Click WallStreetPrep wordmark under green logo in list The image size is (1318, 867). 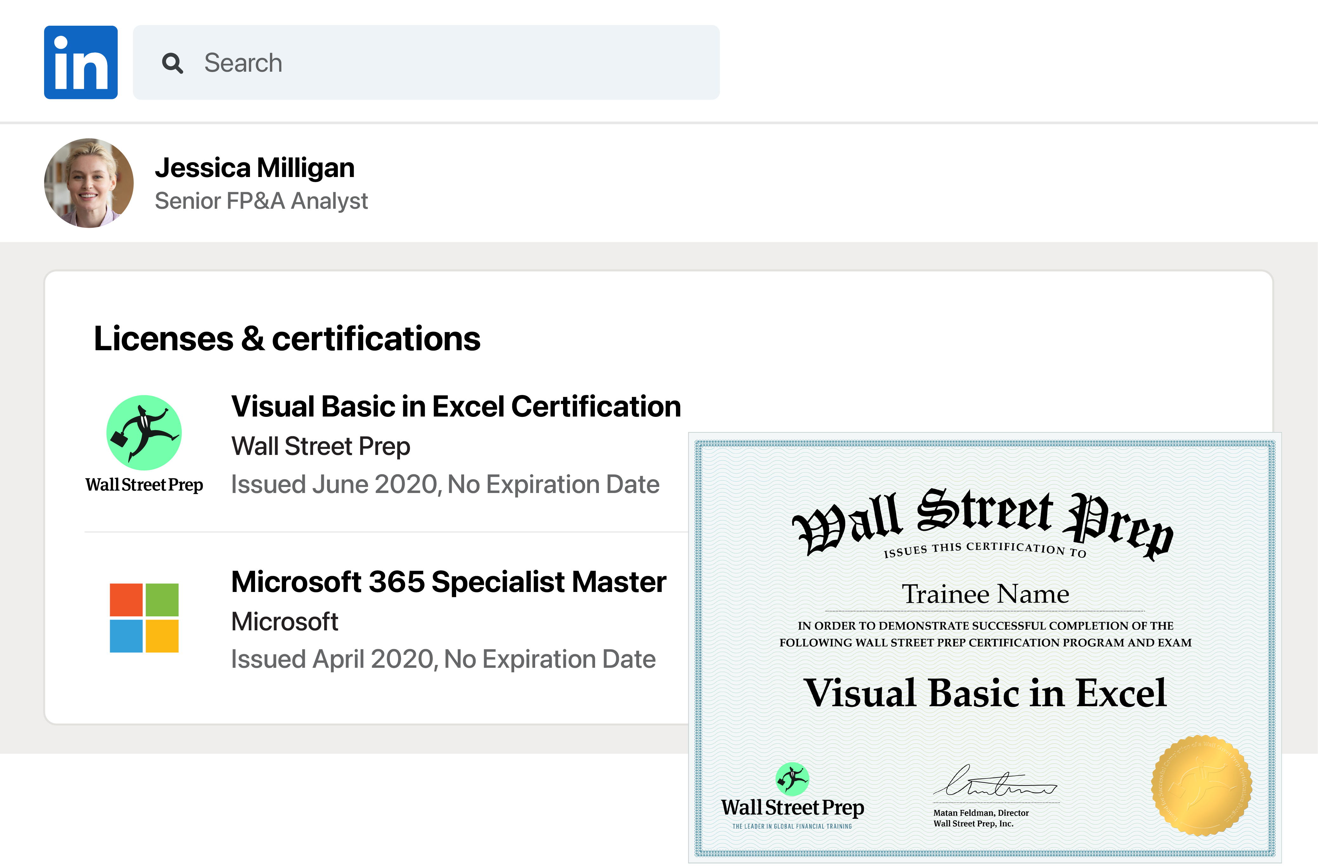pos(144,485)
